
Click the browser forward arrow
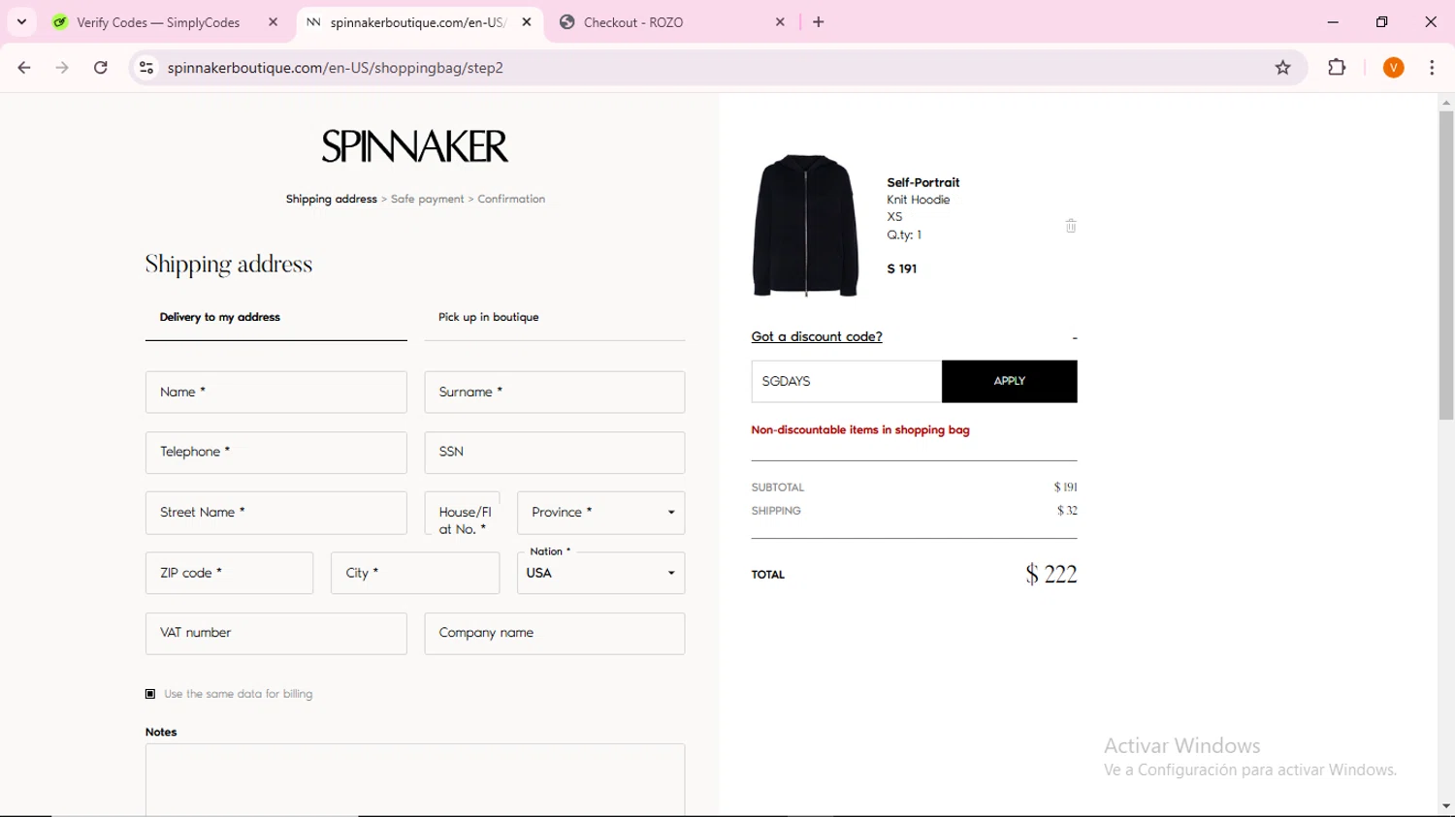62,68
